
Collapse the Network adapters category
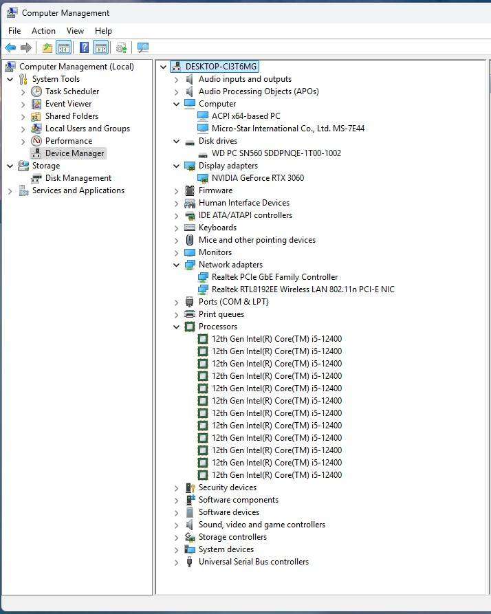pyautogui.click(x=176, y=265)
